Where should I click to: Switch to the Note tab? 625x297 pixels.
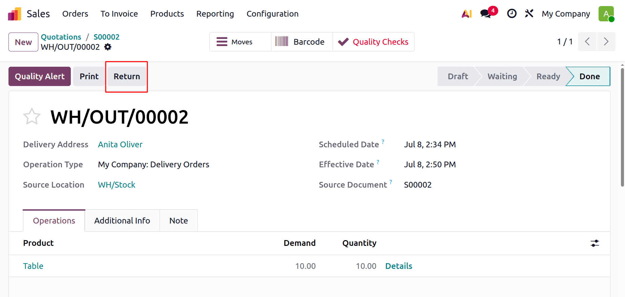[179, 220]
